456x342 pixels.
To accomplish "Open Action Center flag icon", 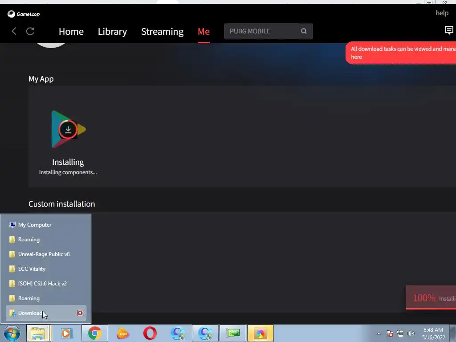I will 389,334.
